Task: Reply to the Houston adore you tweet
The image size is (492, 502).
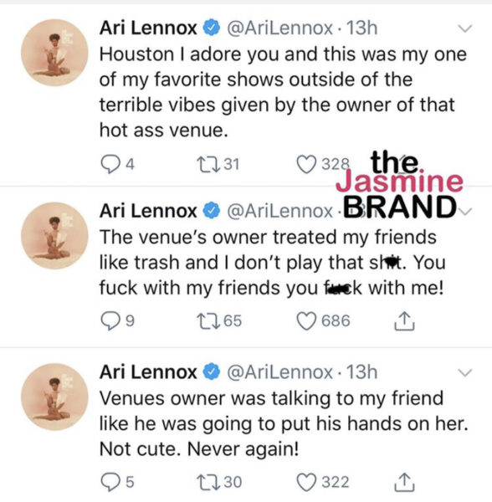Action: tap(110, 164)
